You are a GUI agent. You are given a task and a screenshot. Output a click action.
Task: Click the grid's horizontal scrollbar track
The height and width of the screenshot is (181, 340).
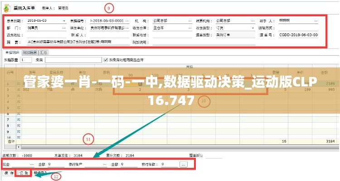180,147
